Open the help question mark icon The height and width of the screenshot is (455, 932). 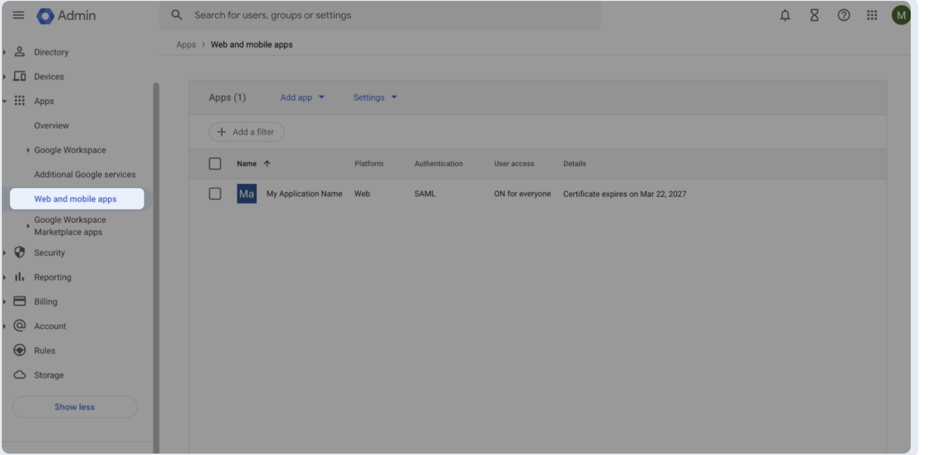click(x=843, y=15)
